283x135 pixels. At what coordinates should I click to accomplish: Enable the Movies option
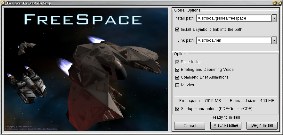pos(177,85)
